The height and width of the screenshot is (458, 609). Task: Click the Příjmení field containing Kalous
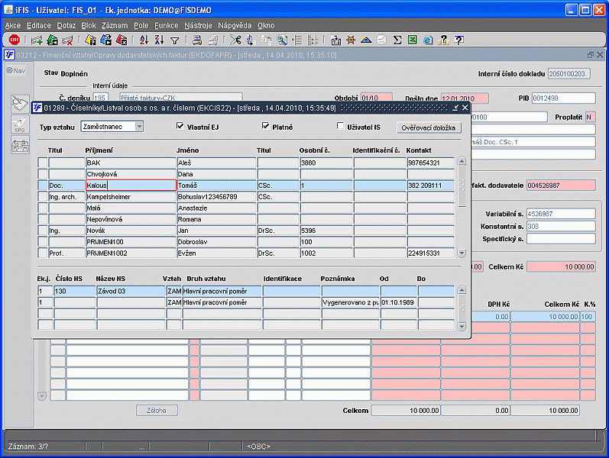[130, 185]
